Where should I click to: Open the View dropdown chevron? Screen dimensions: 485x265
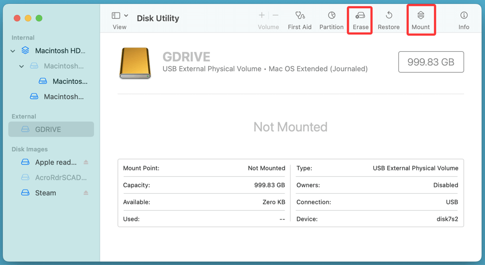(126, 16)
